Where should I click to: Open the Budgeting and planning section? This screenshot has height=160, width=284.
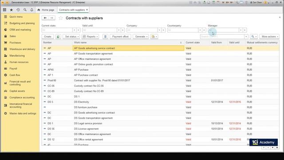click(22, 23)
